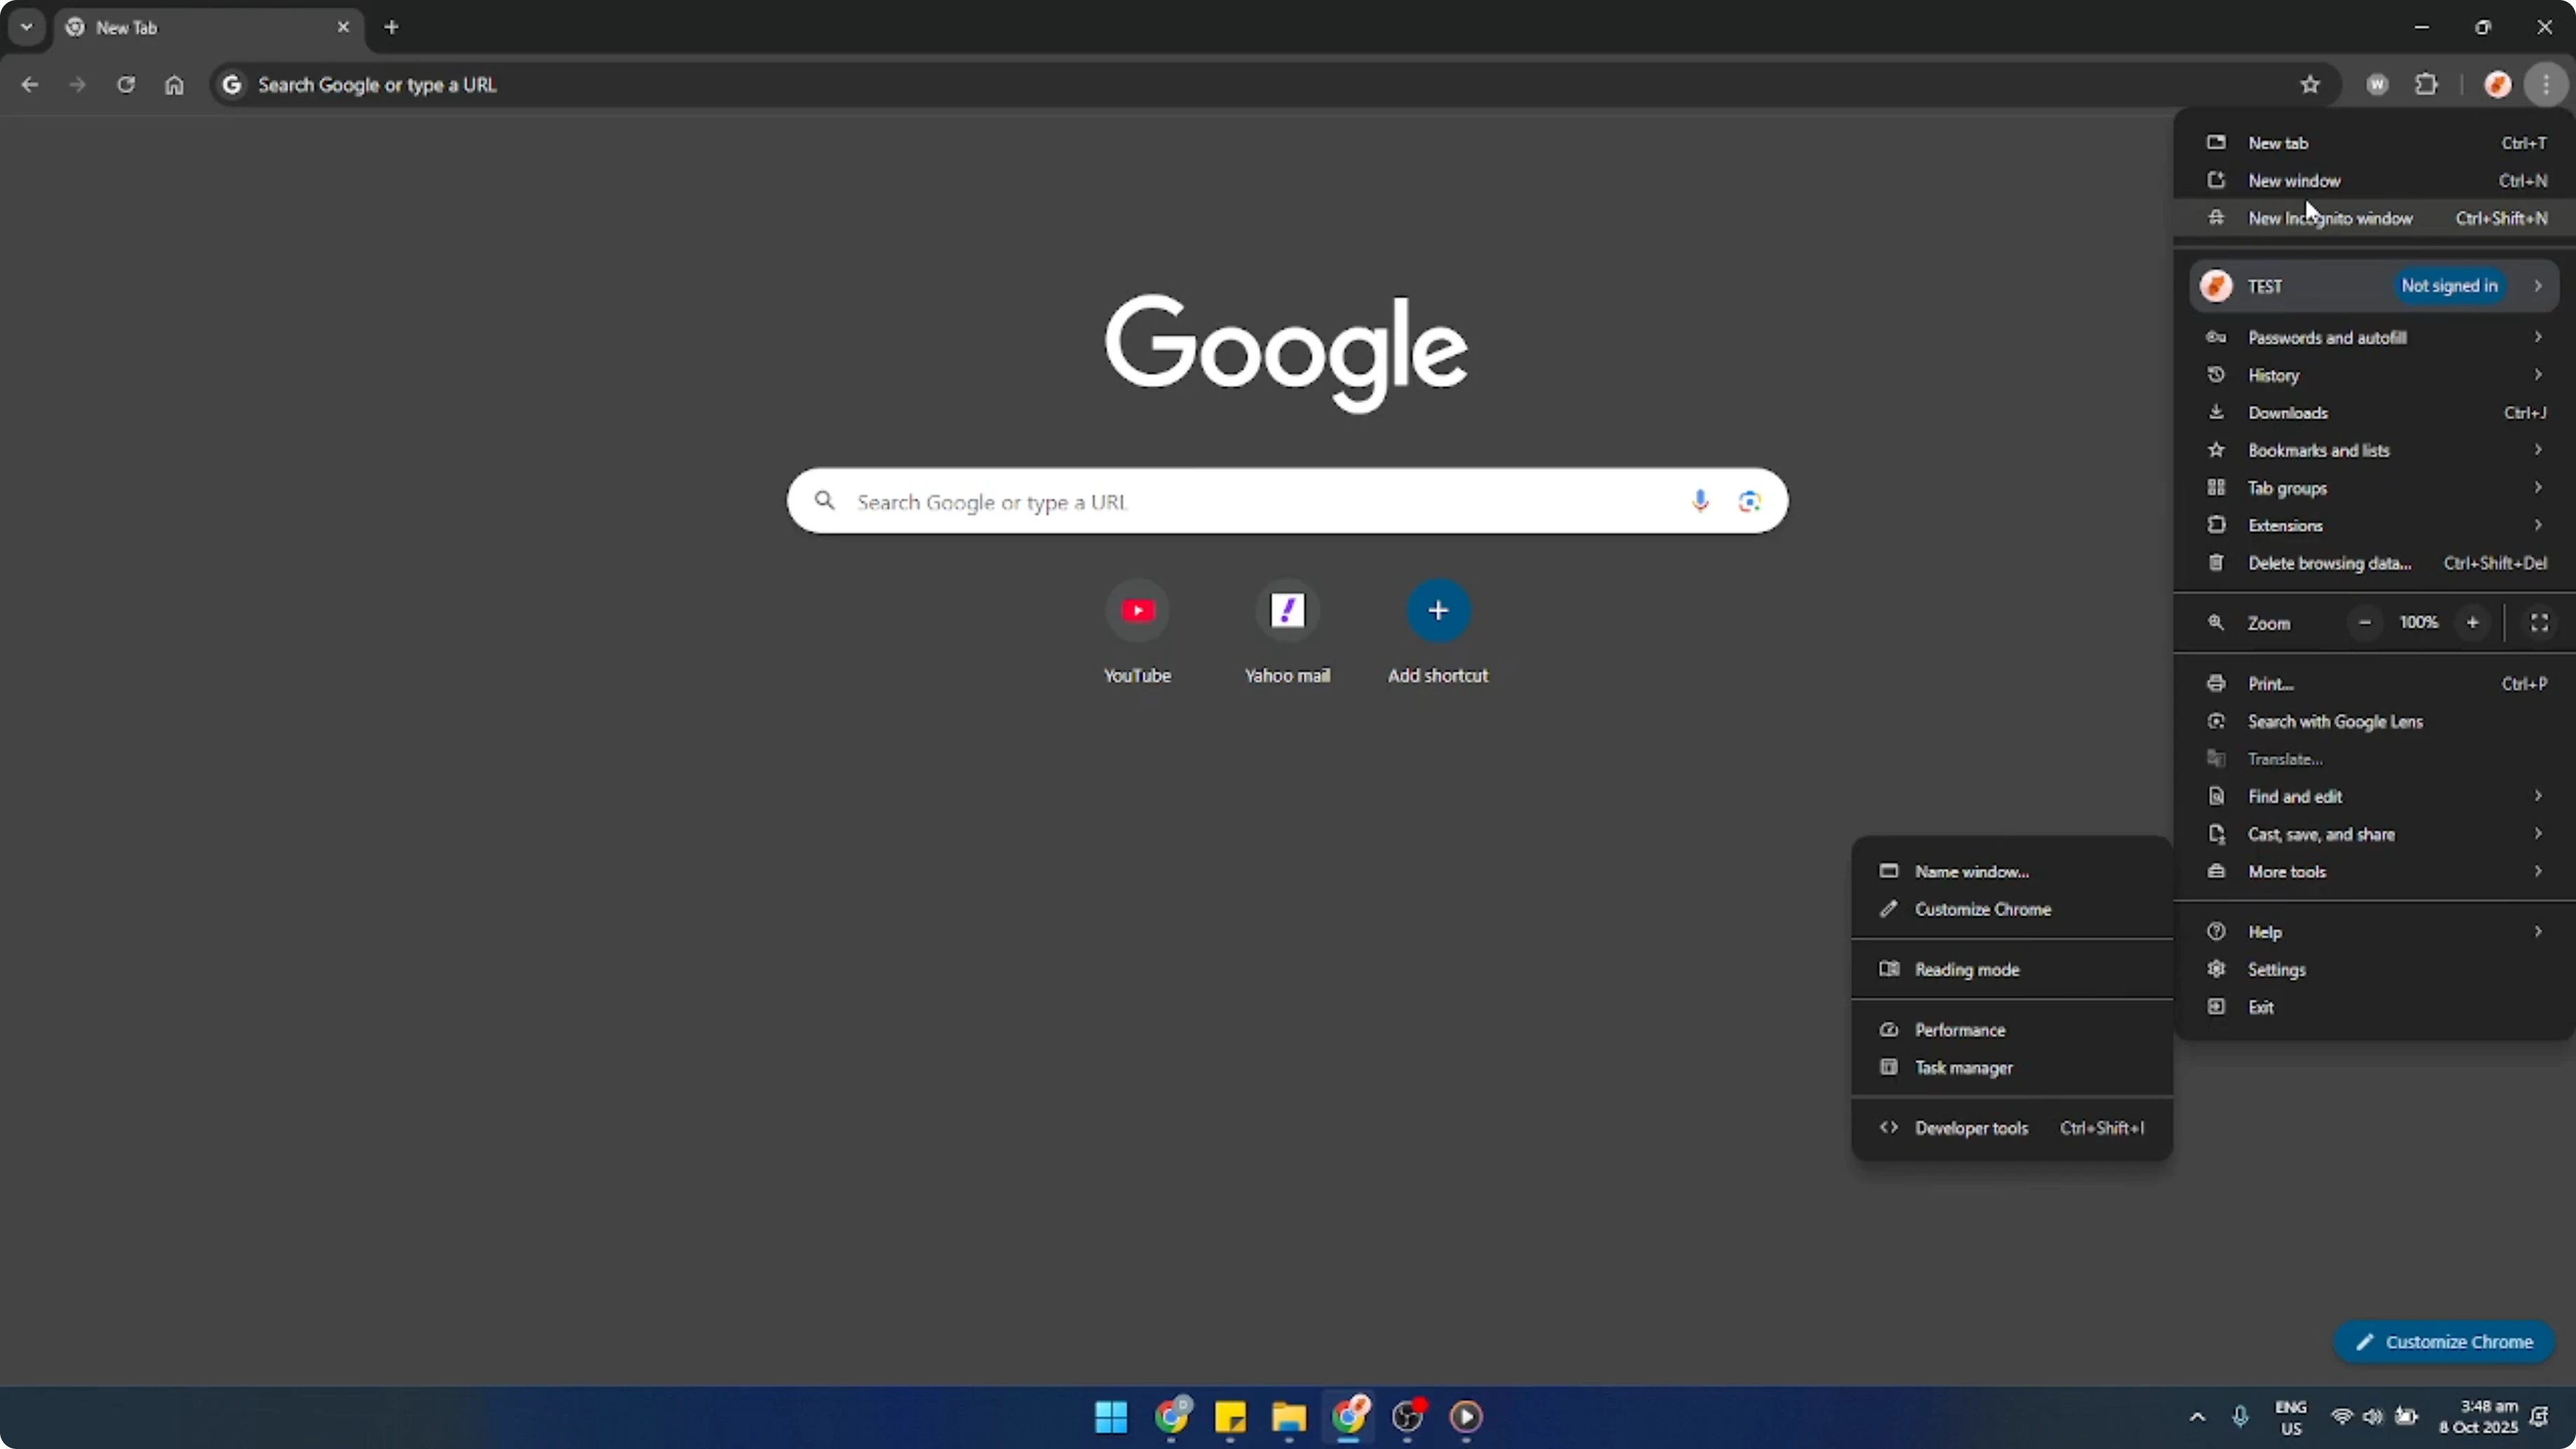Increase zoom with the plus button
Image resolution: width=2576 pixels, height=1449 pixels.
(x=2473, y=622)
